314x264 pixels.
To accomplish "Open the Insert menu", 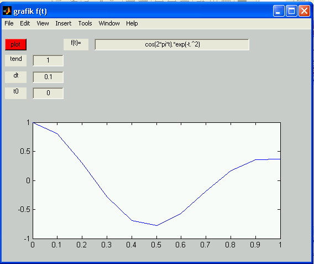I will [63, 23].
